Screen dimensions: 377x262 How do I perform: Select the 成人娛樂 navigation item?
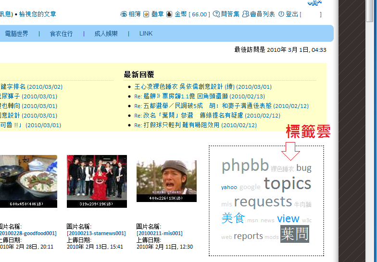(x=106, y=34)
